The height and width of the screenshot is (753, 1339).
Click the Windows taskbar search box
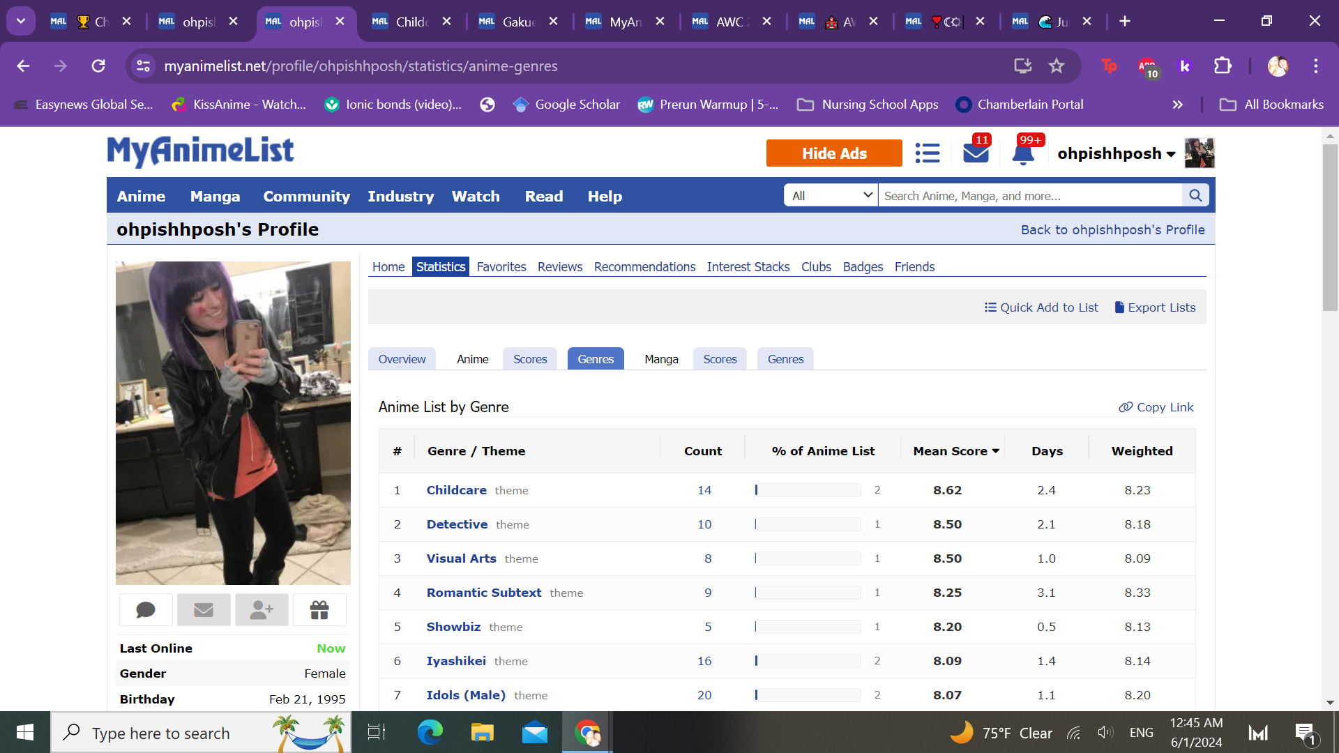201,732
